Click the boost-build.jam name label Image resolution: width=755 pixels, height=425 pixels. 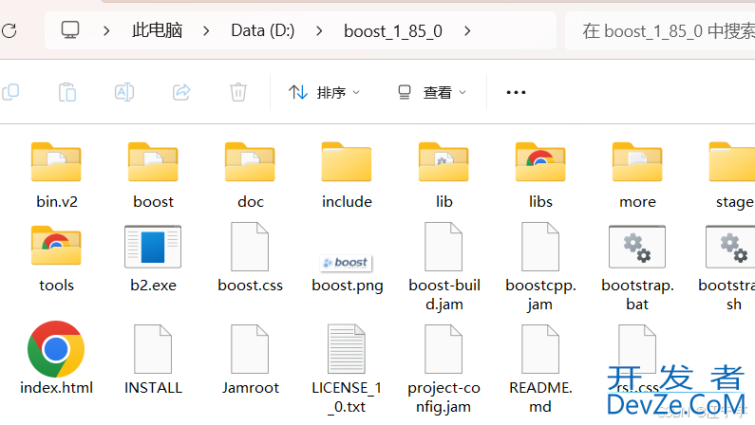click(444, 295)
